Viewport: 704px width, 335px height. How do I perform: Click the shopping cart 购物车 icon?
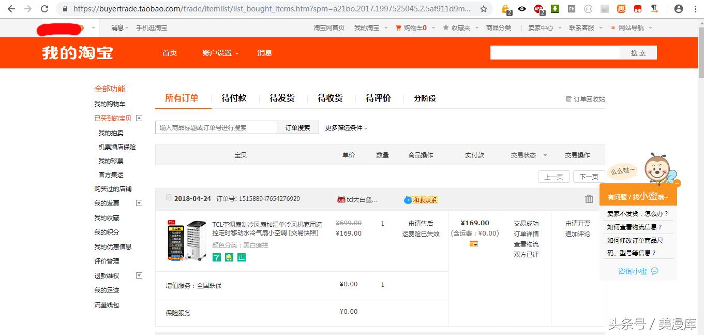(397, 27)
